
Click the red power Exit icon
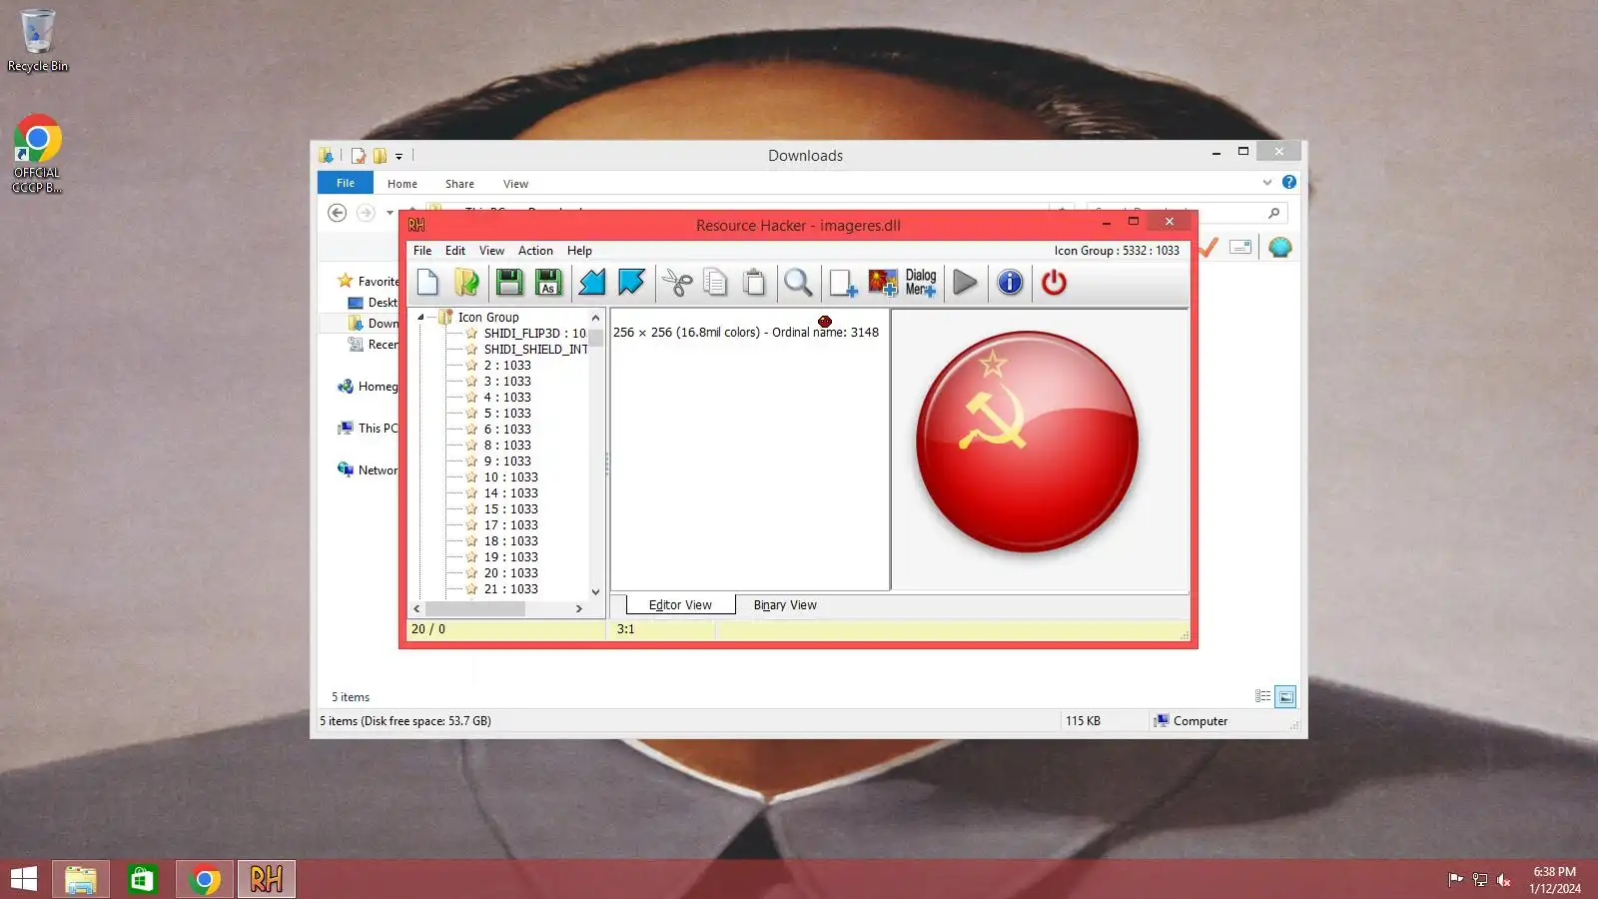coord(1054,283)
